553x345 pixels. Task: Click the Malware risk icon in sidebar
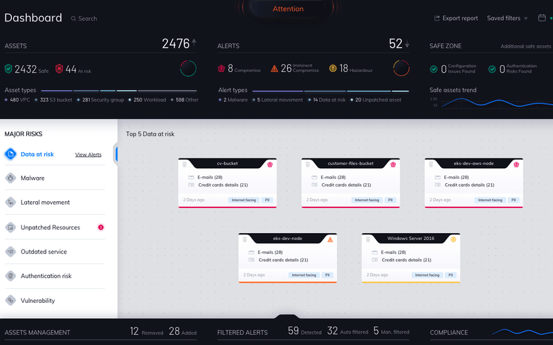point(10,178)
